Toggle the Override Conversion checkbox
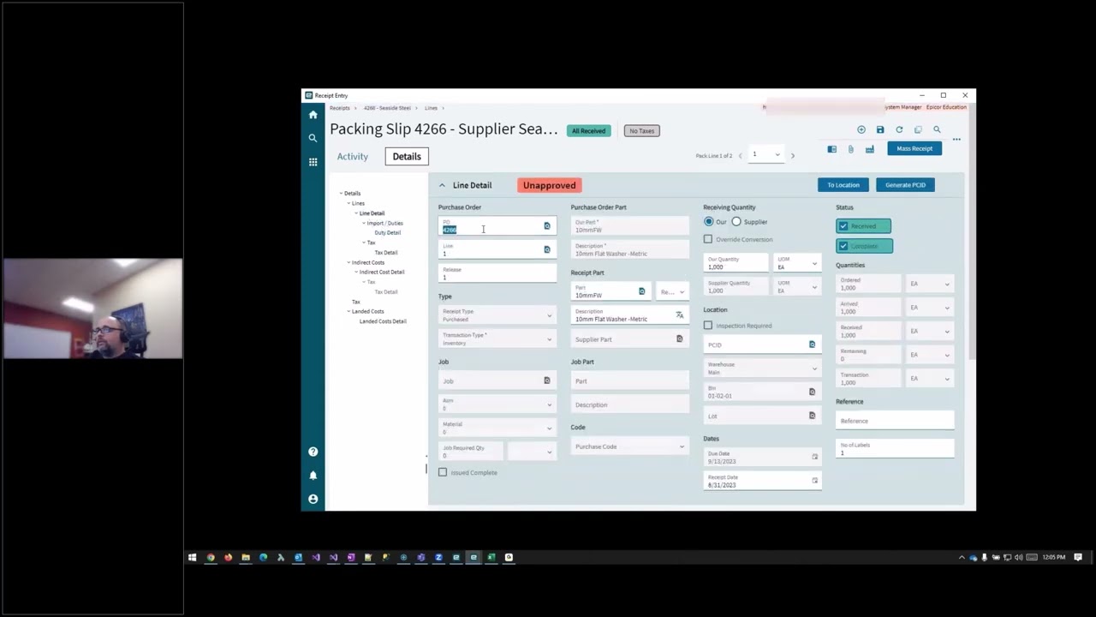Screen dimensions: 1096x617 pyautogui.click(x=708, y=239)
